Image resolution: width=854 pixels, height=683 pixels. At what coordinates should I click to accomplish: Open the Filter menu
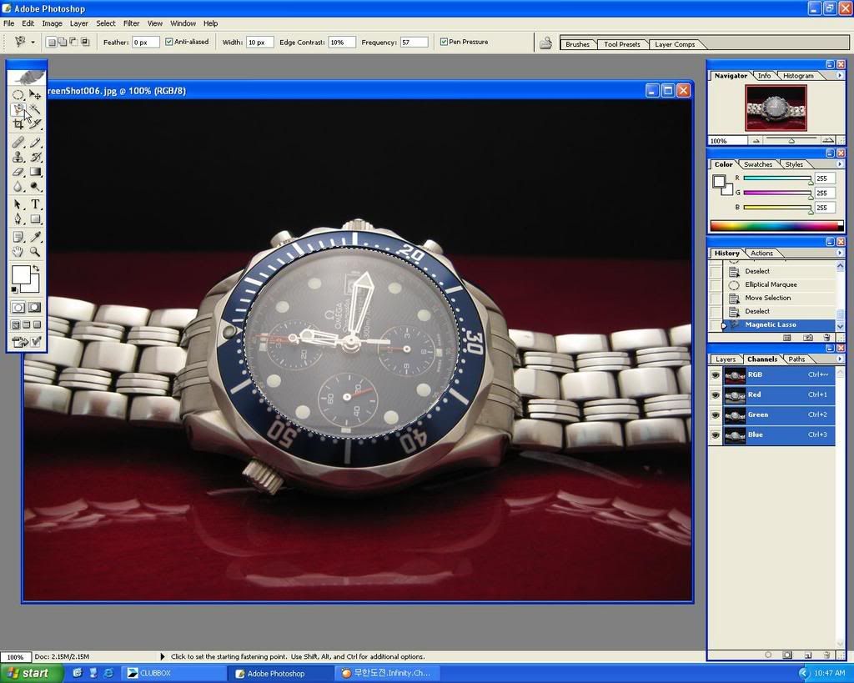[131, 23]
